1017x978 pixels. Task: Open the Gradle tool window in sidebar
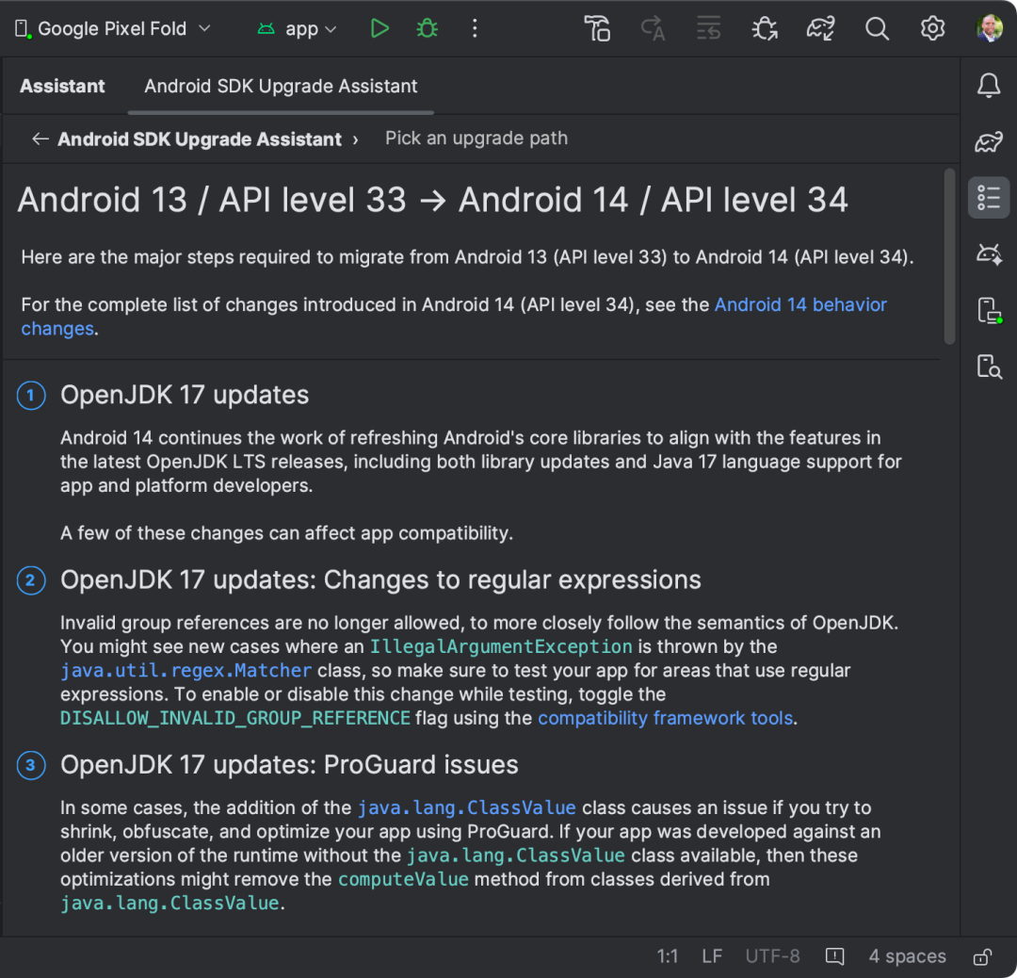(989, 141)
